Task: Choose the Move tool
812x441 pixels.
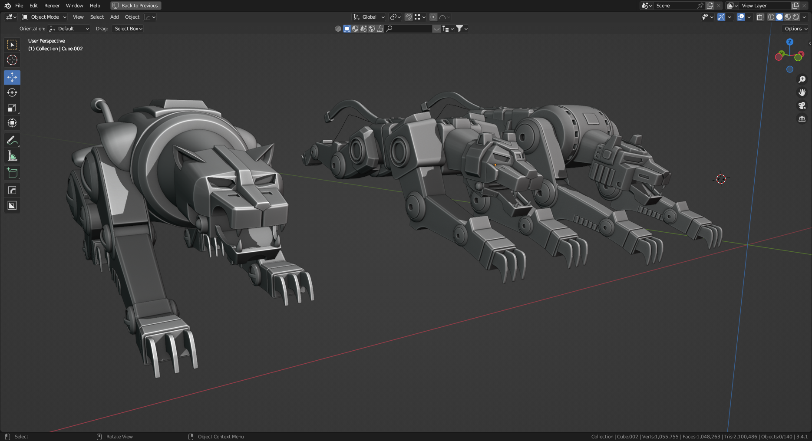Action: (x=12, y=77)
